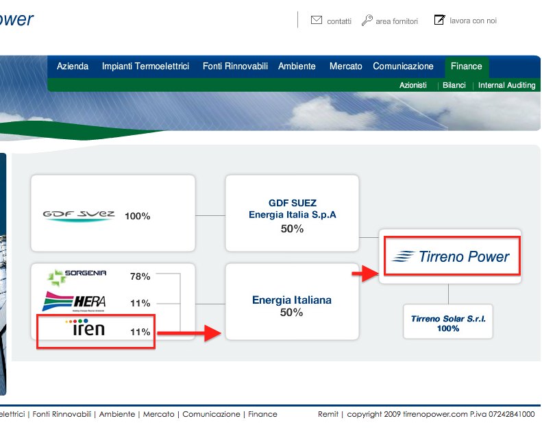Click the envelope icon beside contatti
The image size is (542, 436).
tap(317, 21)
